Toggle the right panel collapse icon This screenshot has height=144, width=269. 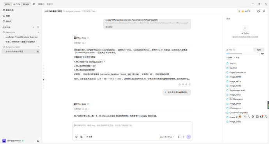264,11
